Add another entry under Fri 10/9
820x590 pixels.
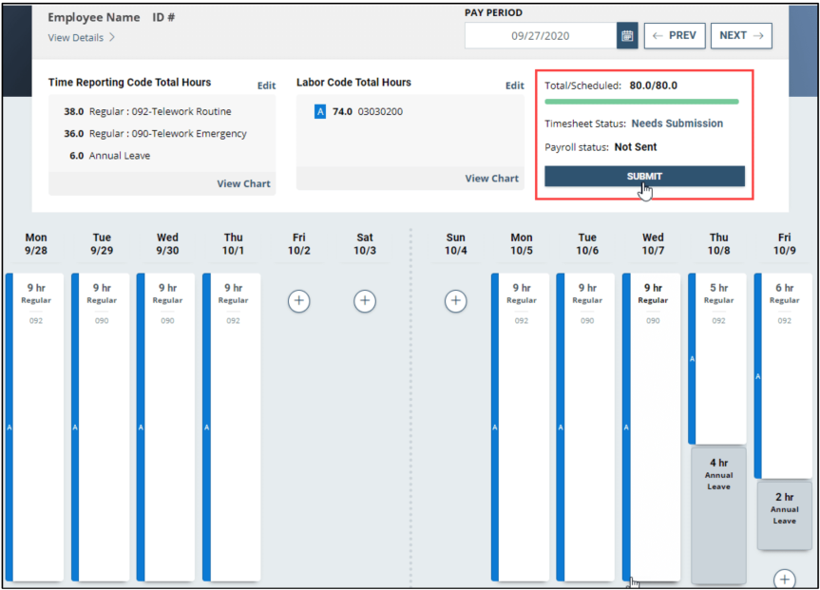click(784, 578)
